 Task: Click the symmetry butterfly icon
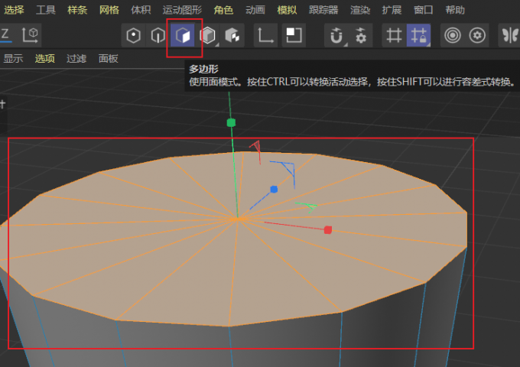(x=510, y=35)
